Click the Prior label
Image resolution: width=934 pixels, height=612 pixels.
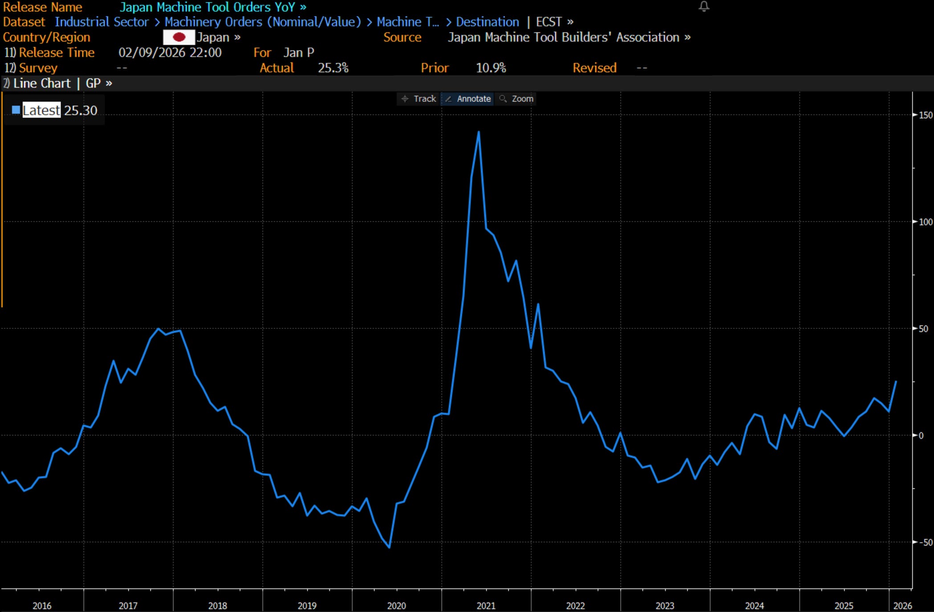[x=435, y=68]
